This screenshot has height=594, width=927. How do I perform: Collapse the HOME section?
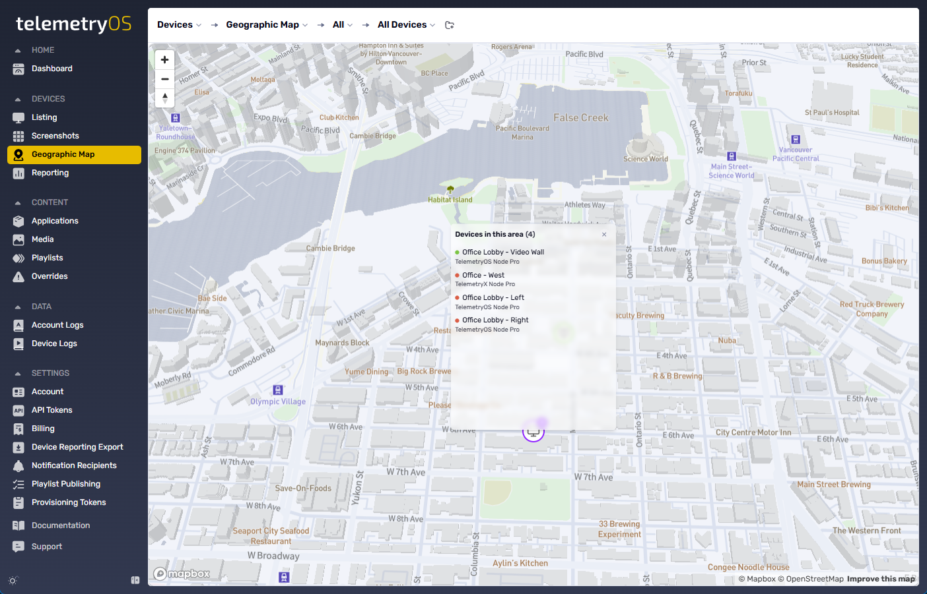click(18, 51)
